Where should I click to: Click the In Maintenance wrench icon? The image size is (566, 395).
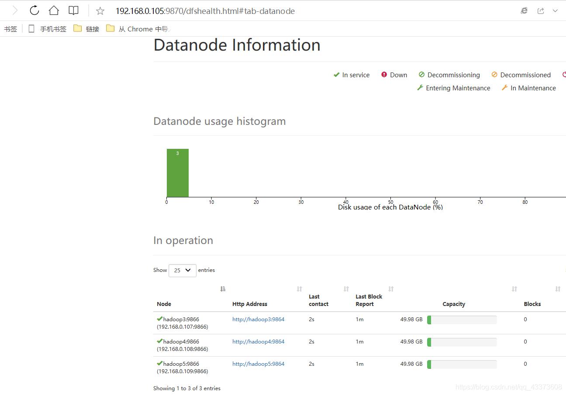point(504,88)
